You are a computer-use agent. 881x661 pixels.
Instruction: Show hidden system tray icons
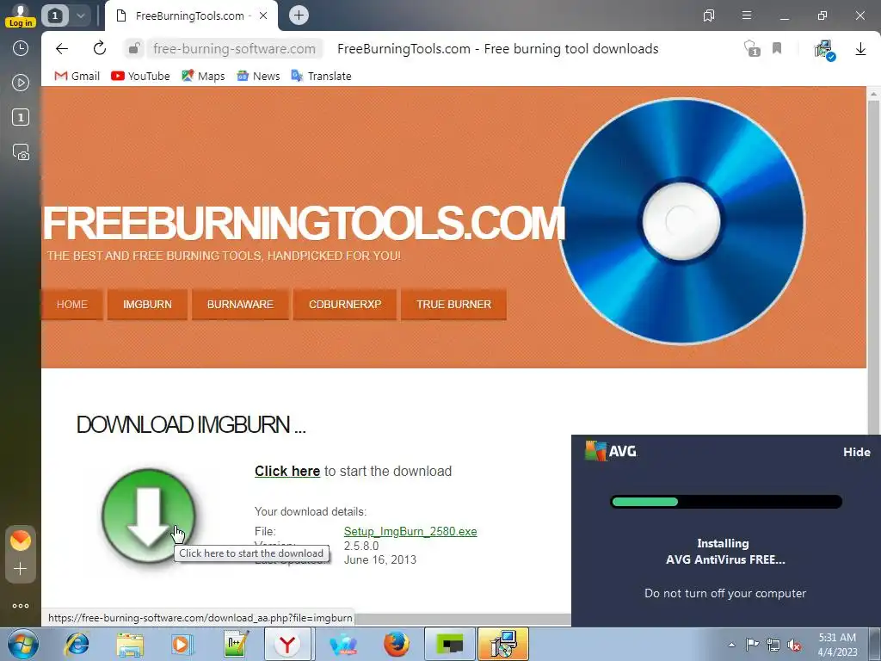pos(731,645)
